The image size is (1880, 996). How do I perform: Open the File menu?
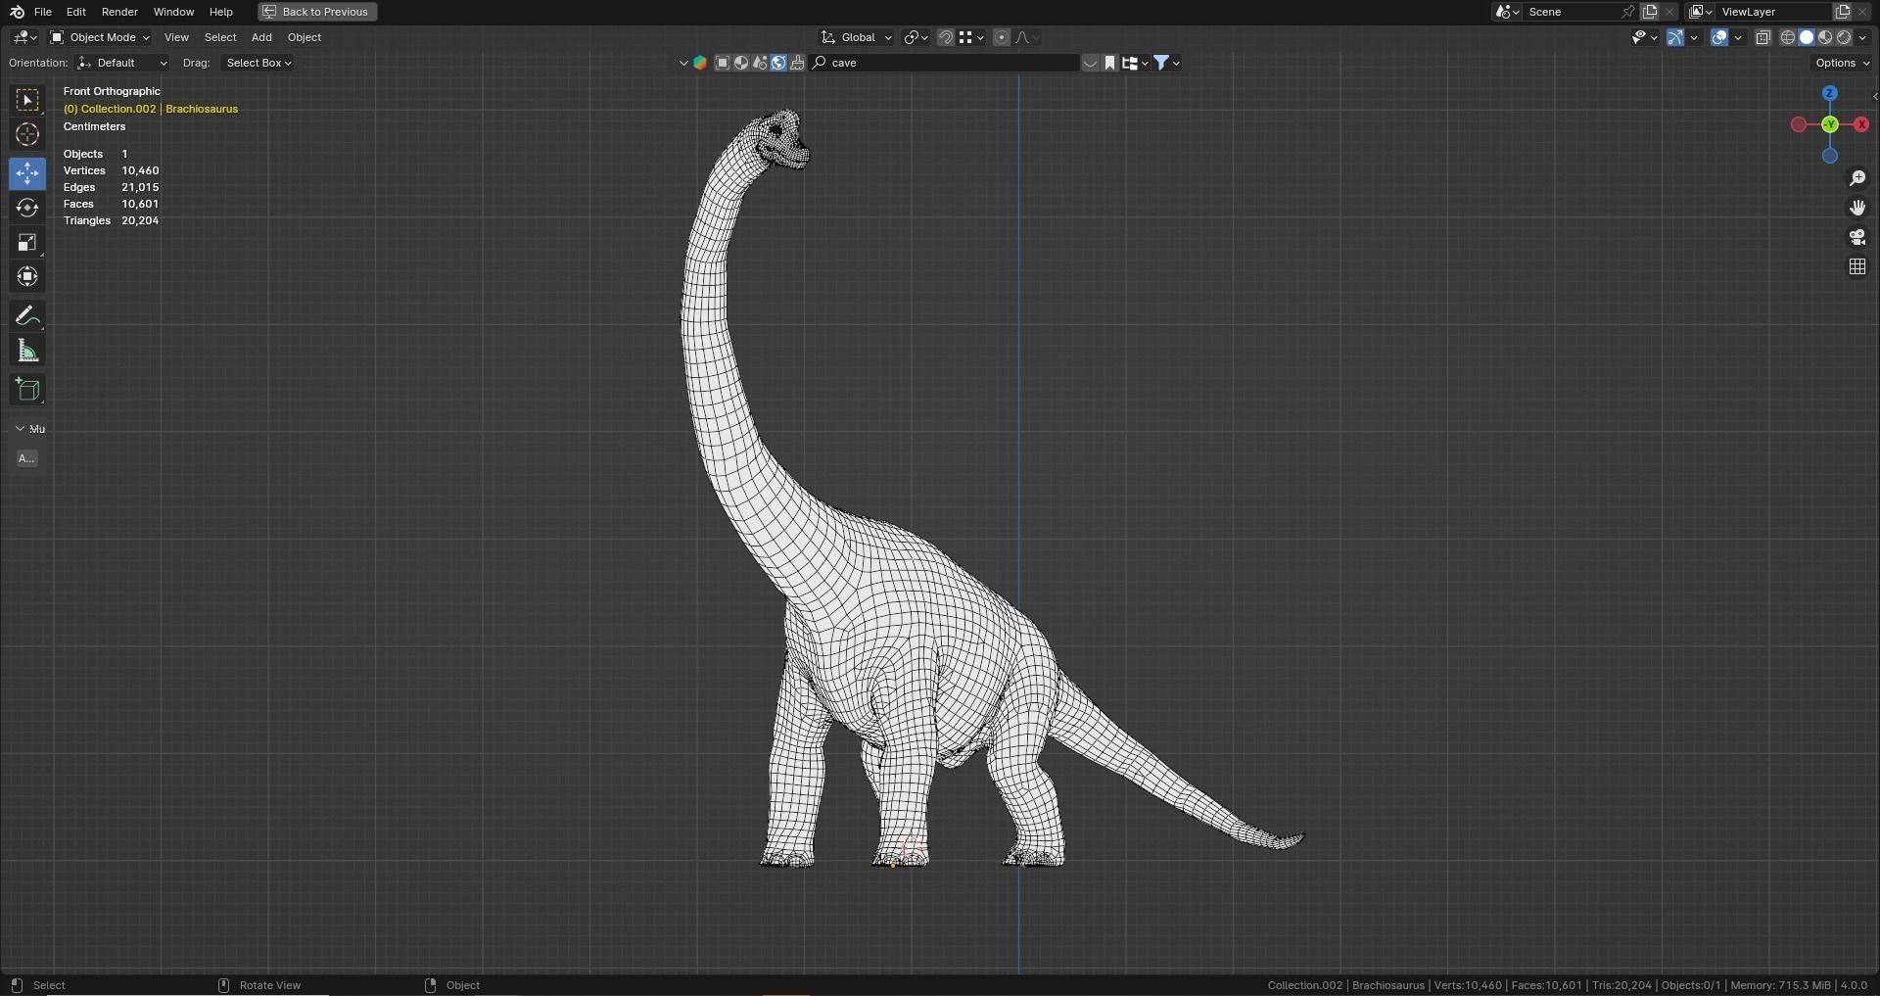click(x=43, y=12)
